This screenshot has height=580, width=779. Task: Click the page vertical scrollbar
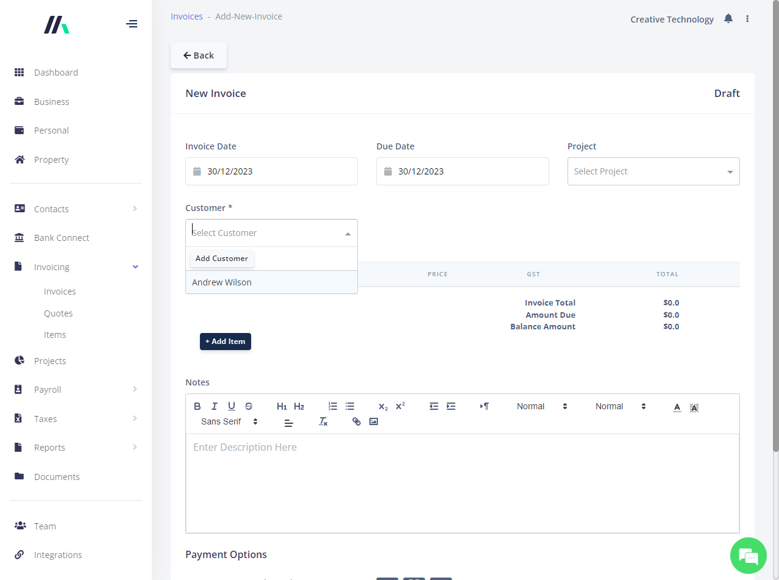776,226
